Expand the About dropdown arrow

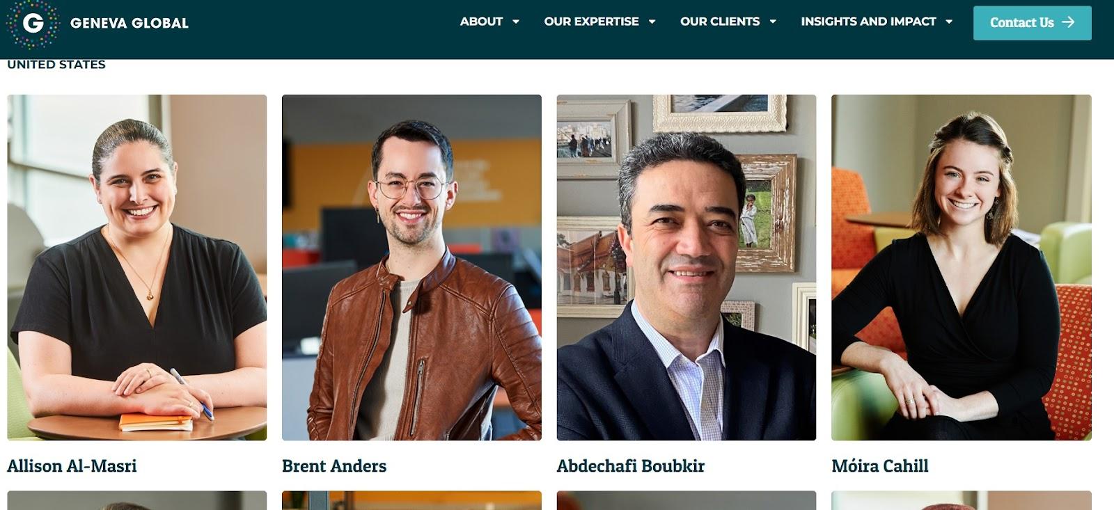516,22
